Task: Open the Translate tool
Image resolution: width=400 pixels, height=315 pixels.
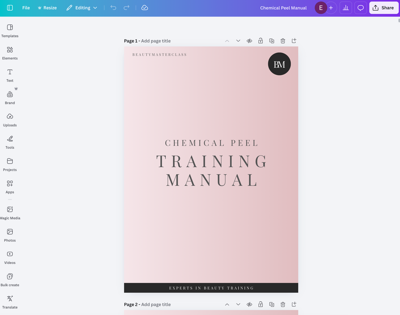Action: pyautogui.click(x=10, y=302)
